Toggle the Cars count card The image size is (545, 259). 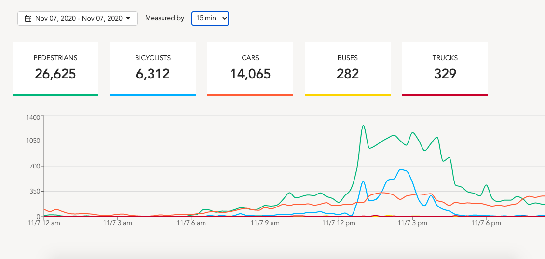point(250,67)
